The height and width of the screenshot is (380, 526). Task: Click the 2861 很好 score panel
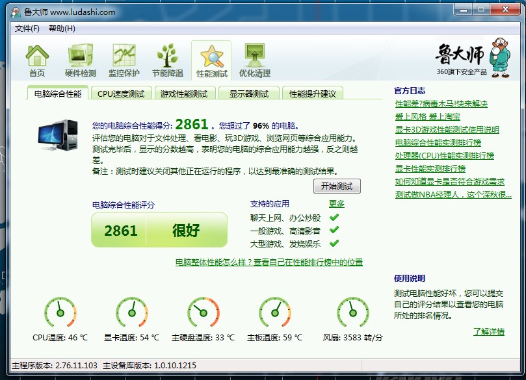pos(159,230)
